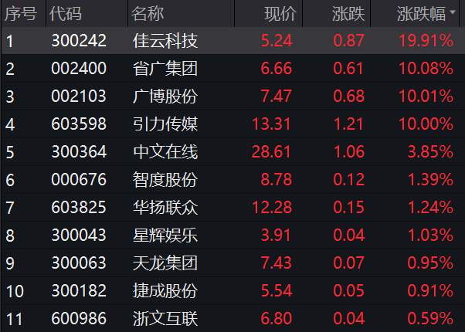
Task: Click price 5.24 for 佳云科技
Action: (277, 41)
